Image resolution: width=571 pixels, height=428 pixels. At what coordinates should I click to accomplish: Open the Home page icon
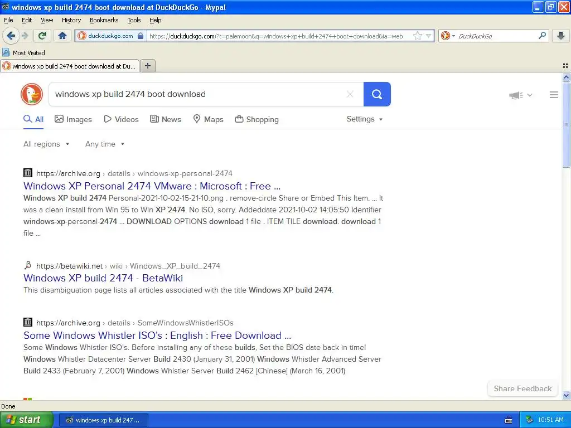pyautogui.click(x=62, y=36)
